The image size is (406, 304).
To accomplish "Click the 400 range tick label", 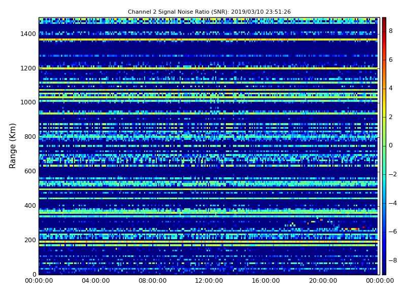I will (x=30, y=206).
